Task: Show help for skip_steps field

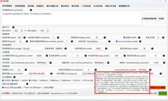Action: (152, 49)
